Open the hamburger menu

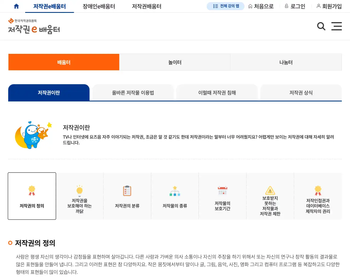(x=337, y=26)
